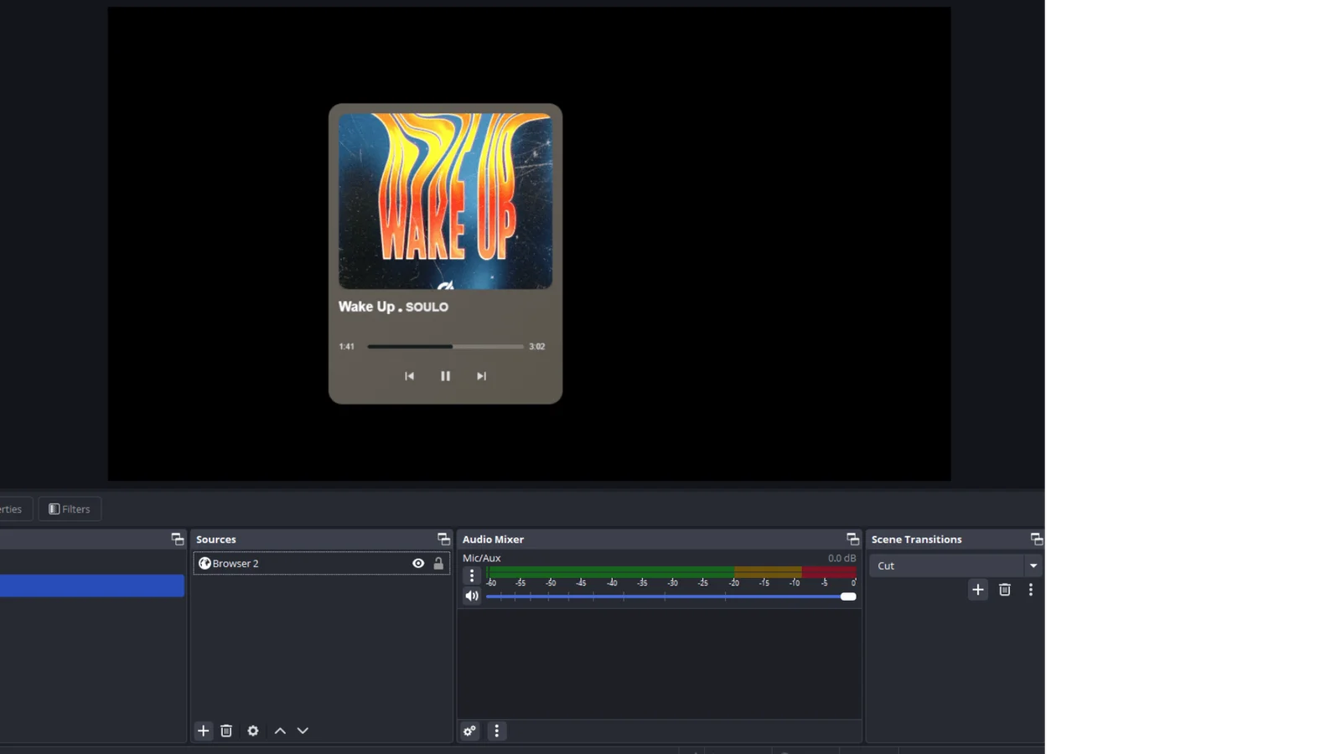
Task: Open advanced audio properties gears icon
Action: (470, 731)
